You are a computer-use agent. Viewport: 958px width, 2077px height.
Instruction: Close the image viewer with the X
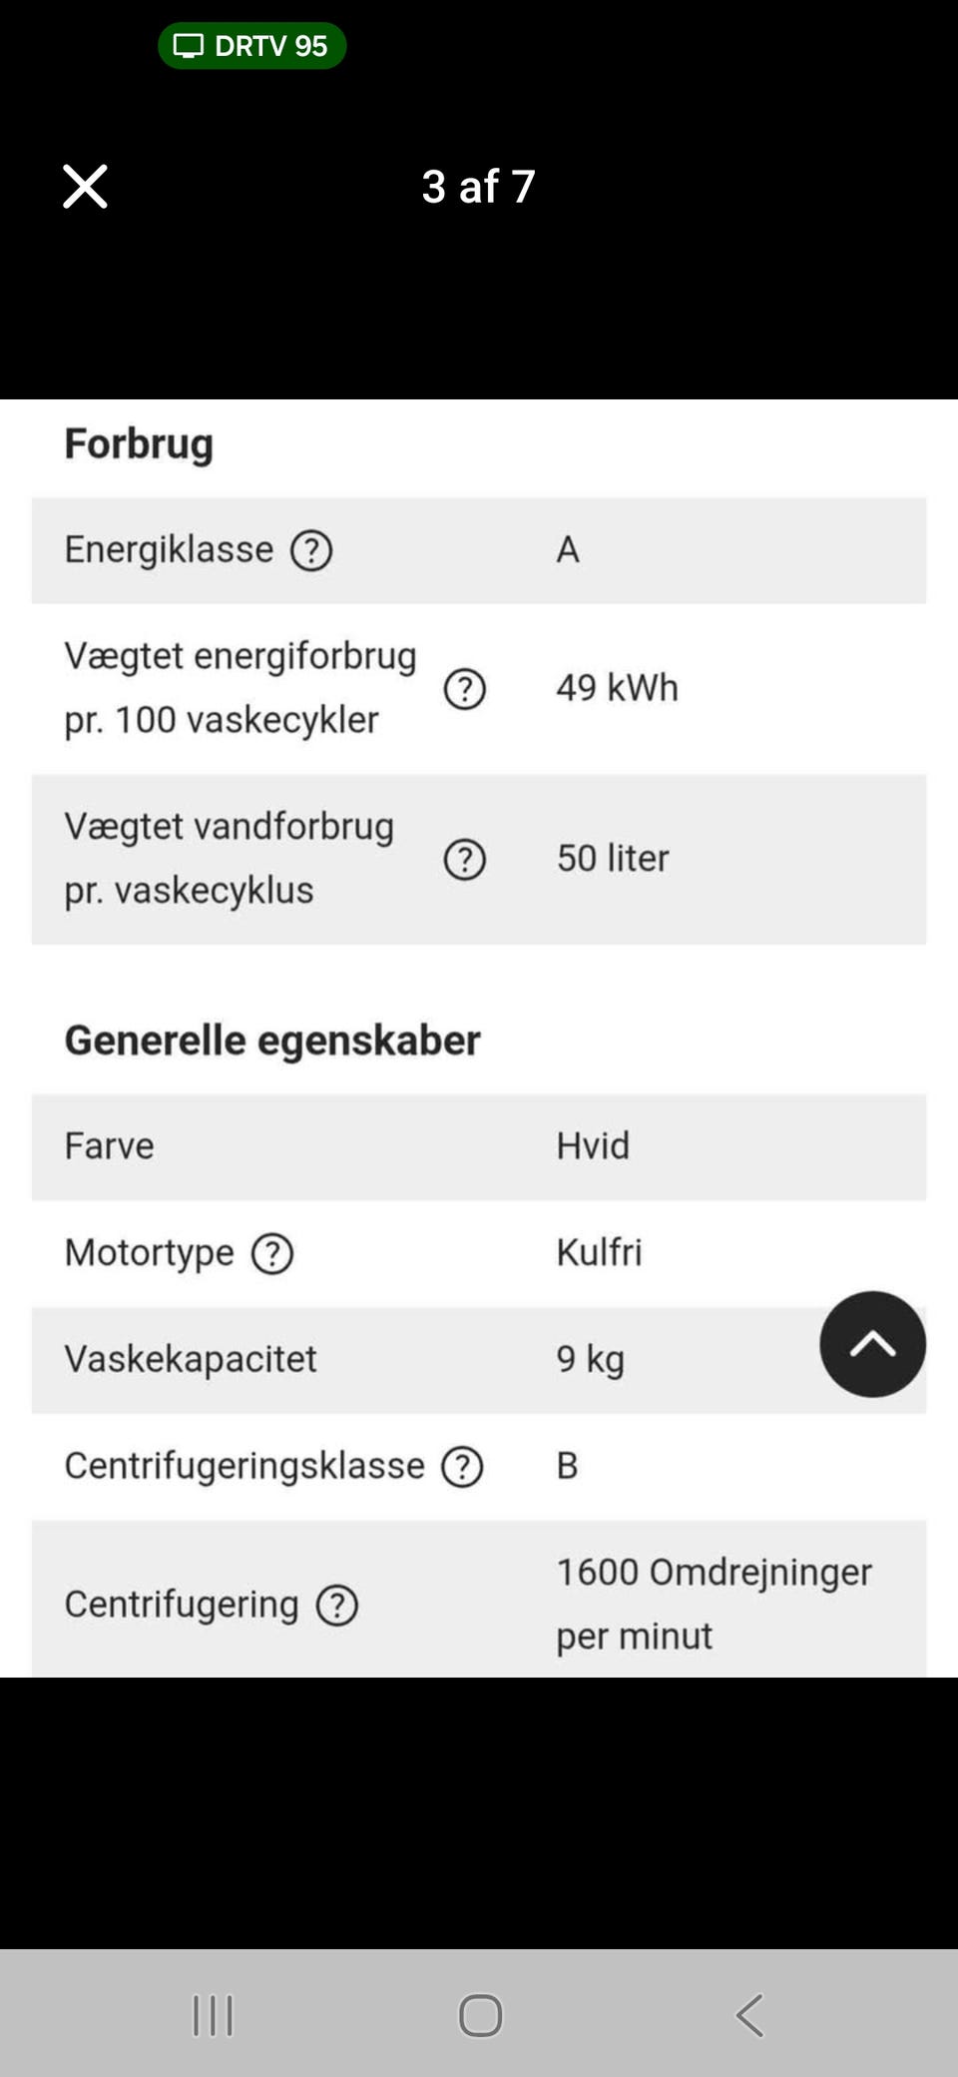[x=85, y=187]
